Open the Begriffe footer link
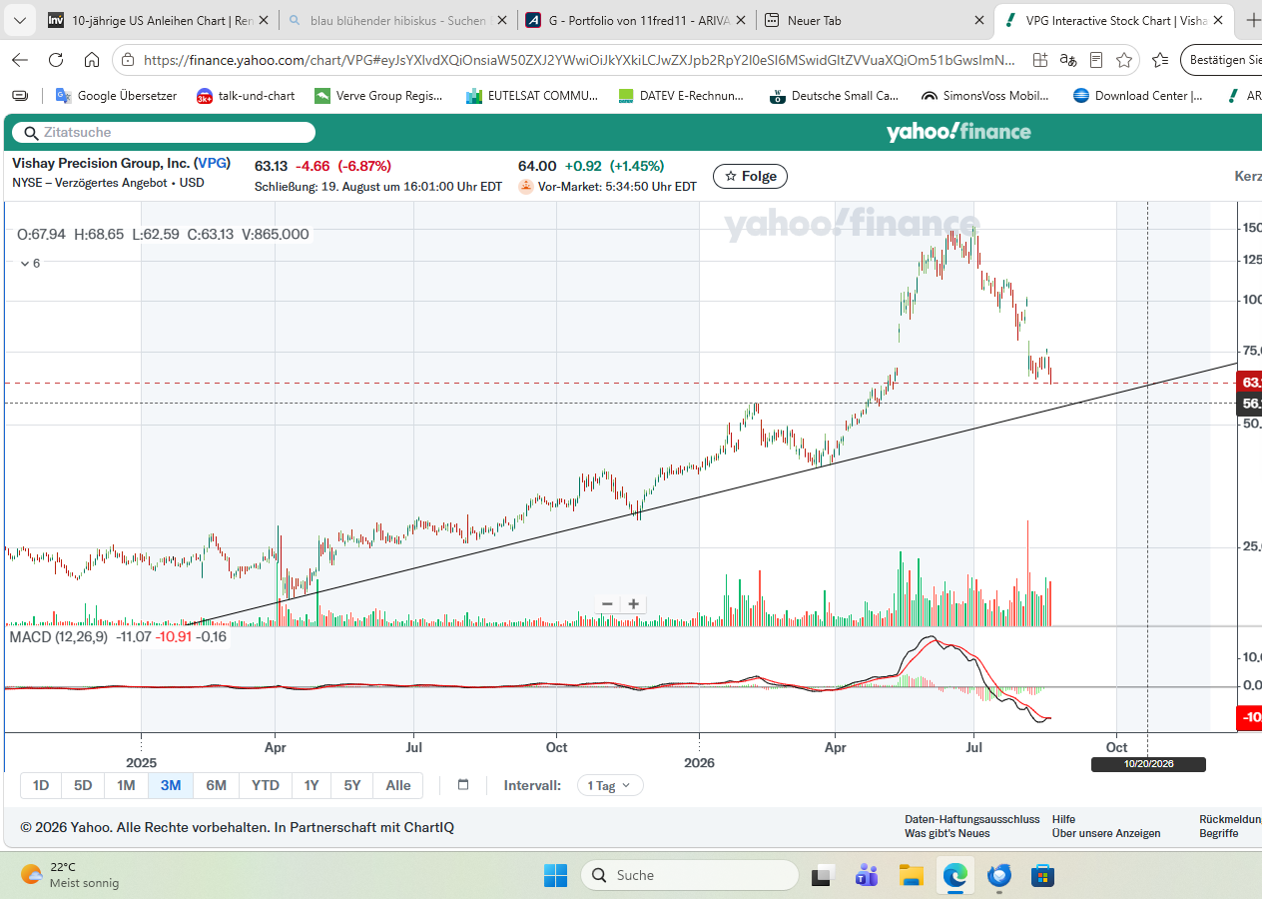The width and height of the screenshot is (1262, 899). coord(1219,833)
